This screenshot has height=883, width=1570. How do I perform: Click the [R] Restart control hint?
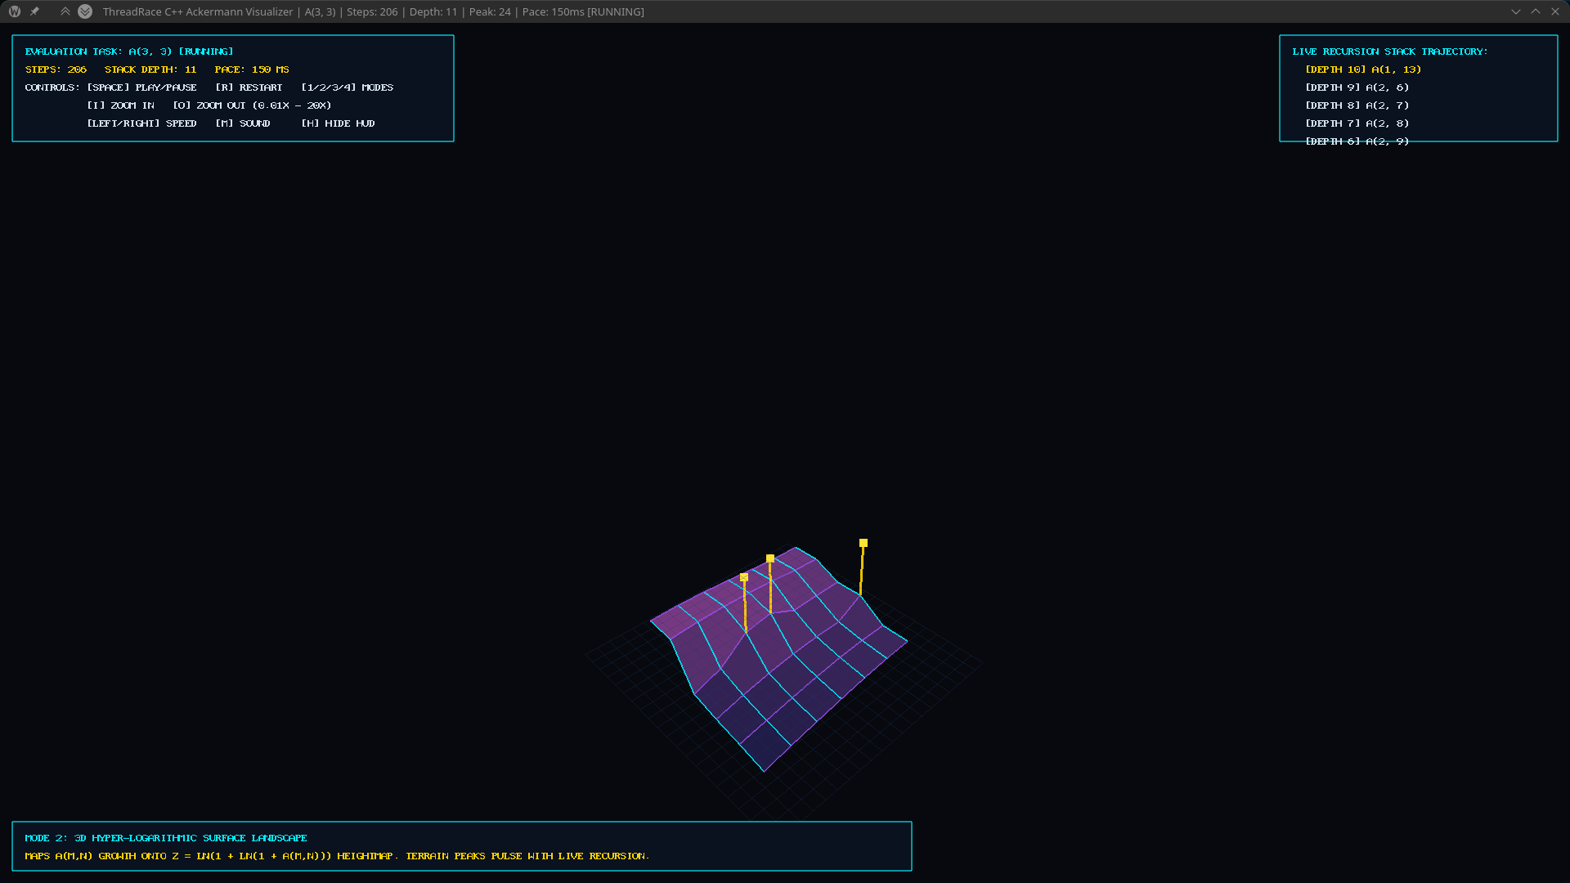[x=249, y=87]
